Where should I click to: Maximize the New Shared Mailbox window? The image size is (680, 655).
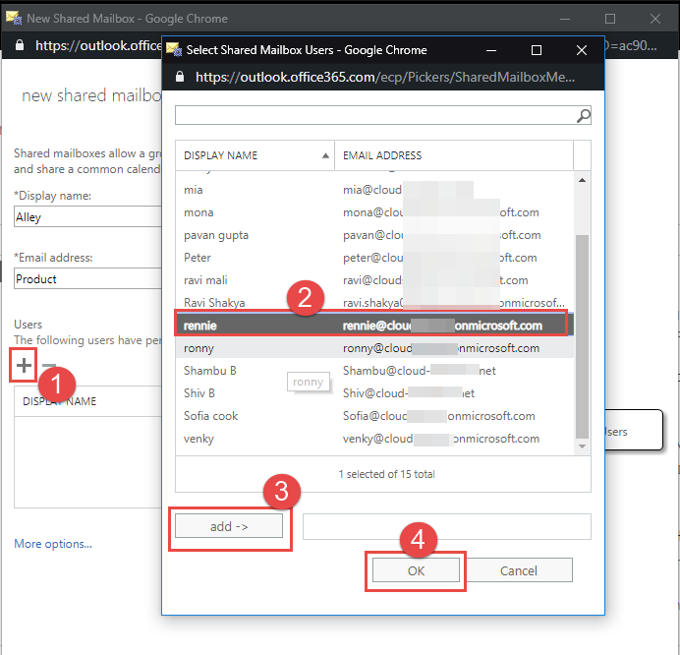coord(610,19)
